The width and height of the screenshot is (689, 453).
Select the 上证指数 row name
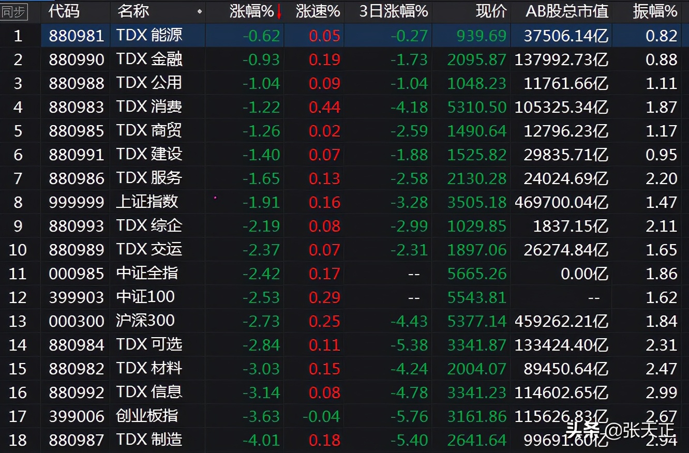point(147,202)
